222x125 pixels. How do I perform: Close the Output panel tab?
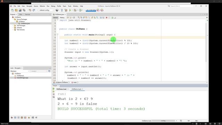point(58,86)
